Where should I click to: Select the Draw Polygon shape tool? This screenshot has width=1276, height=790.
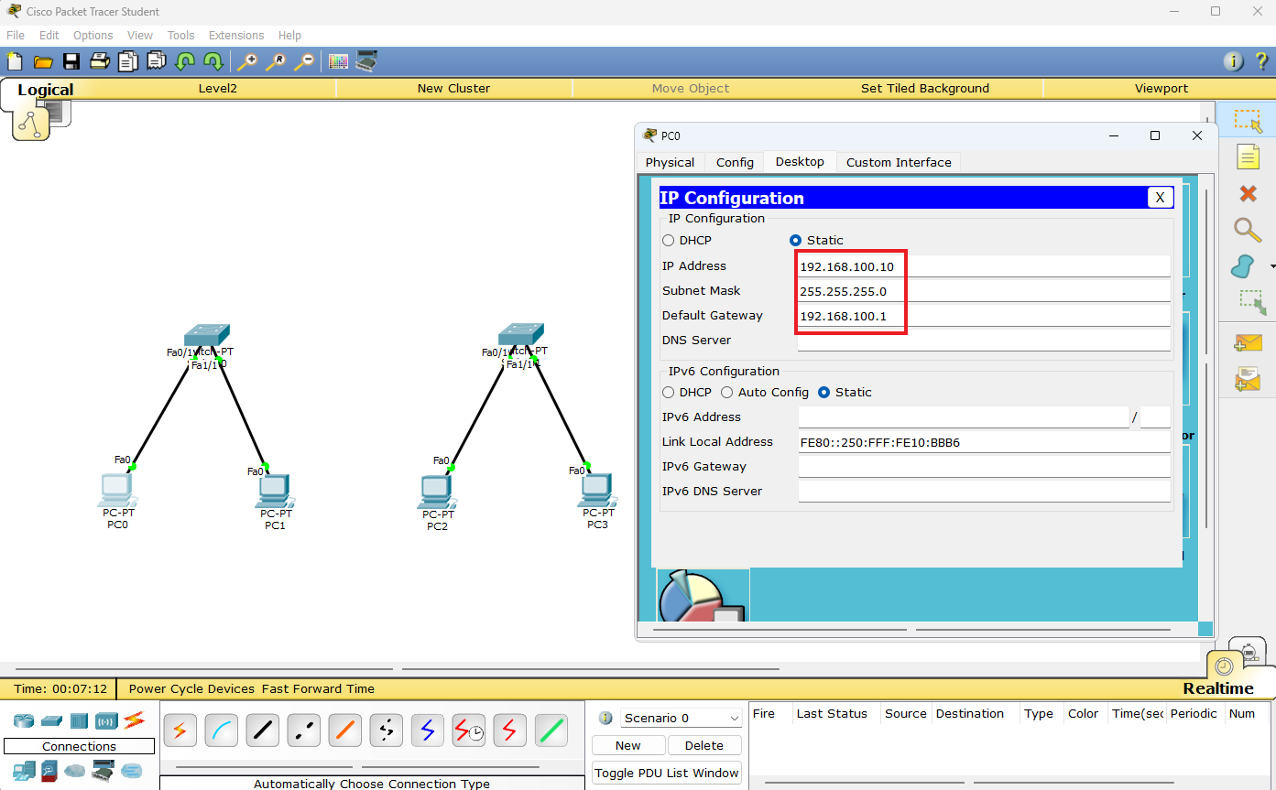pos(1242,266)
